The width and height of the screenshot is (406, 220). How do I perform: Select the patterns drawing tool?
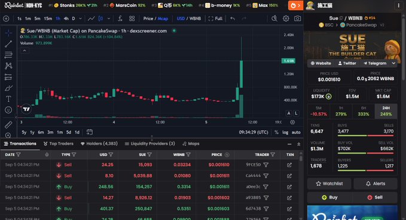click(8, 66)
